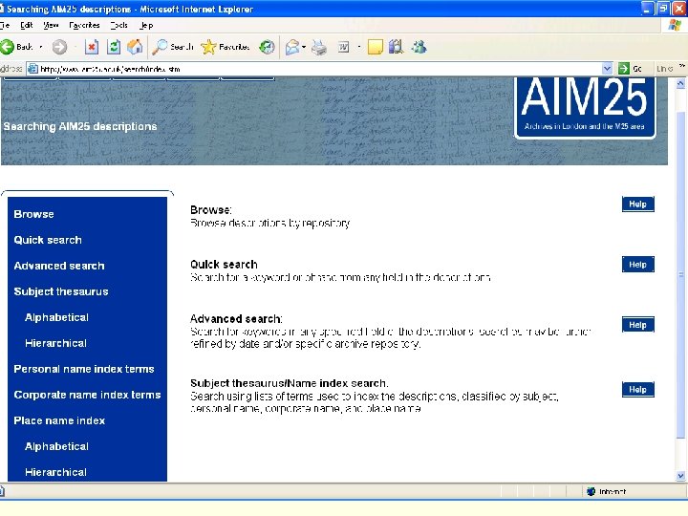This screenshot has width=688, height=516.
Task: Select Browse in the sidebar
Action: tap(33, 214)
